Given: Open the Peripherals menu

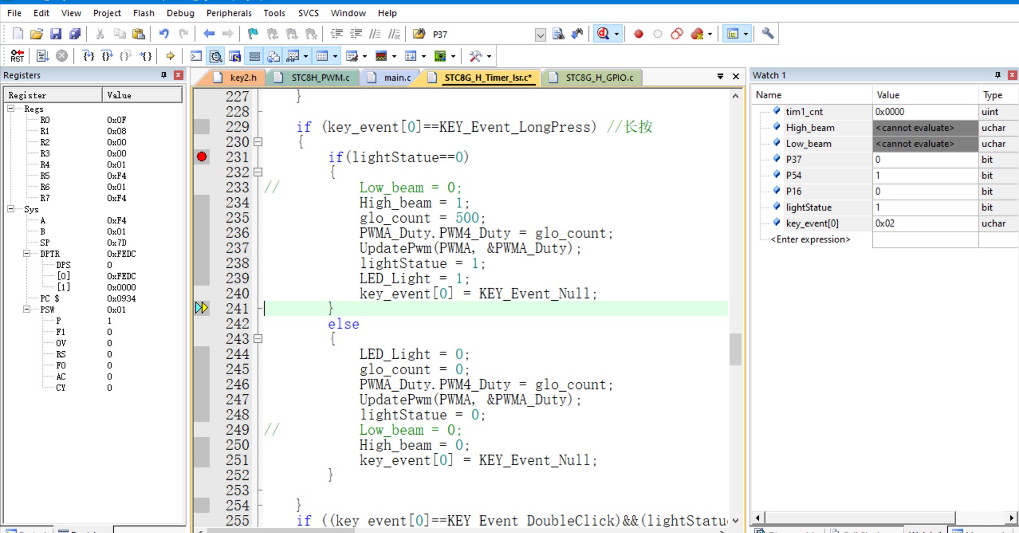Looking at the screenshot, I should (x=229, y=13).
